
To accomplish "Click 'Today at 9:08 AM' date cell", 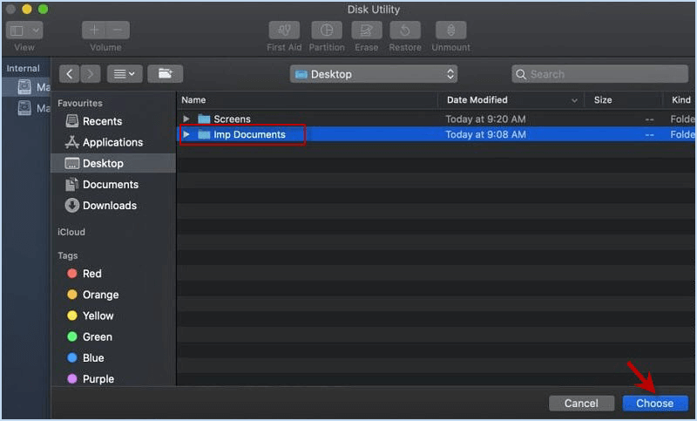I will (485, 134).
